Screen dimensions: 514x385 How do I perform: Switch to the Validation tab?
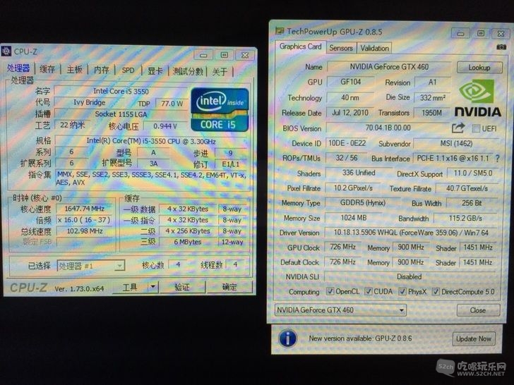point(374,48)
